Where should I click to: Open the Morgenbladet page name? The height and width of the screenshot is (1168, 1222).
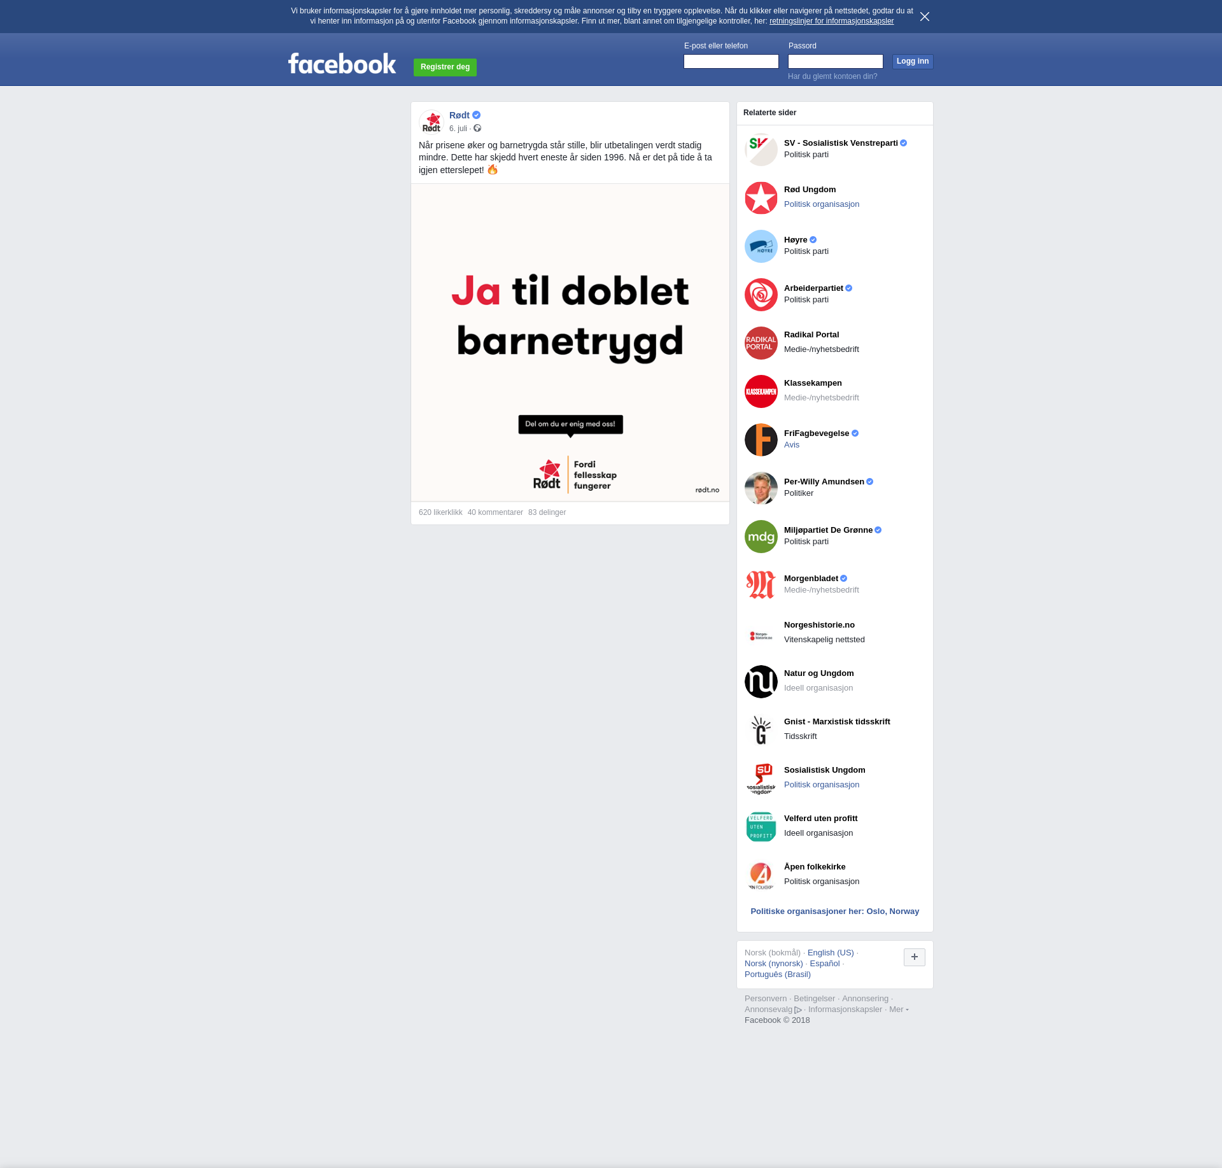click(811, 579)
